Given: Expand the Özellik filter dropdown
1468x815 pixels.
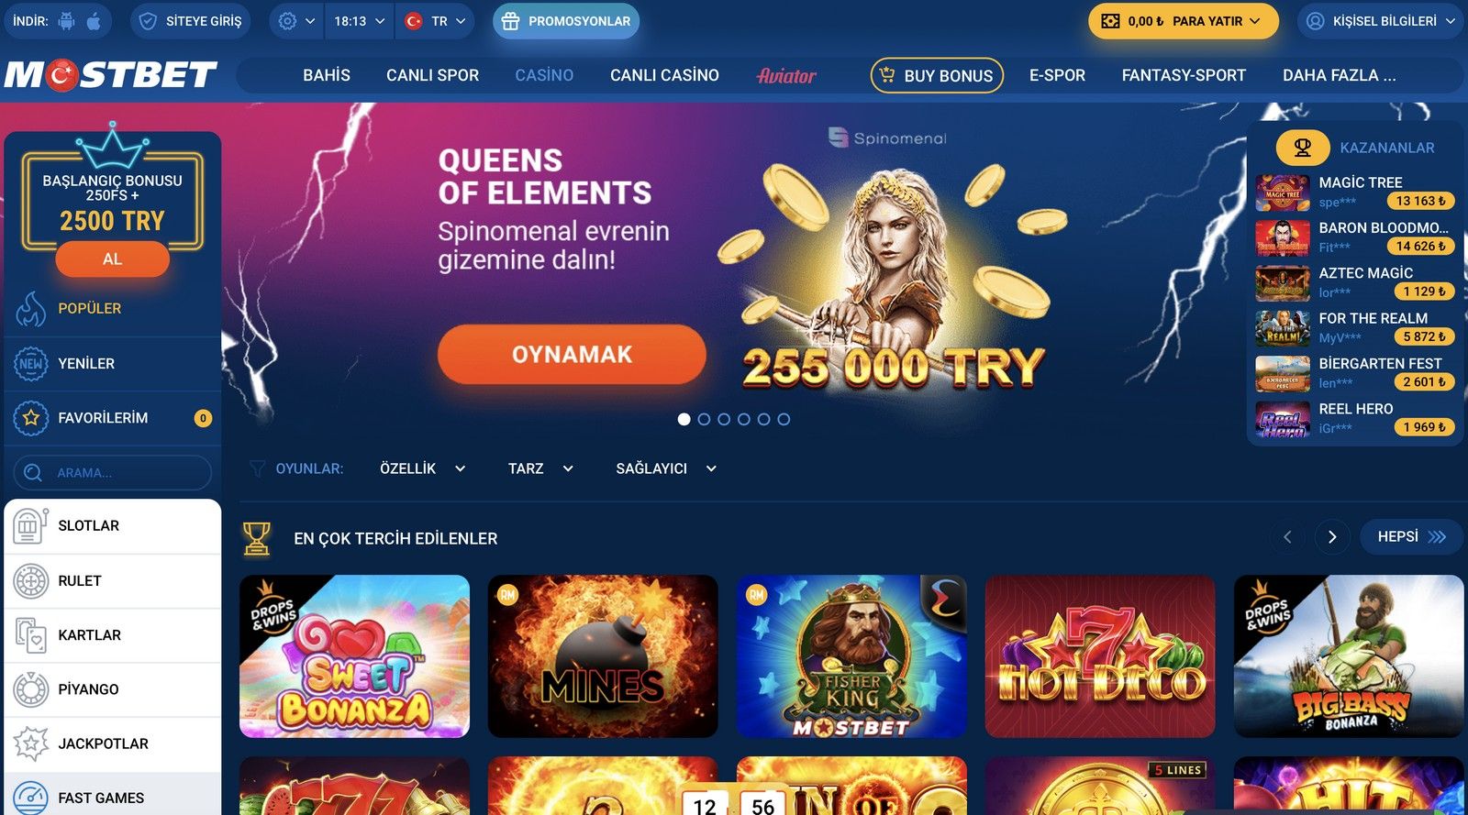Looking at the screenshot, I should click(x=423, y=468).
